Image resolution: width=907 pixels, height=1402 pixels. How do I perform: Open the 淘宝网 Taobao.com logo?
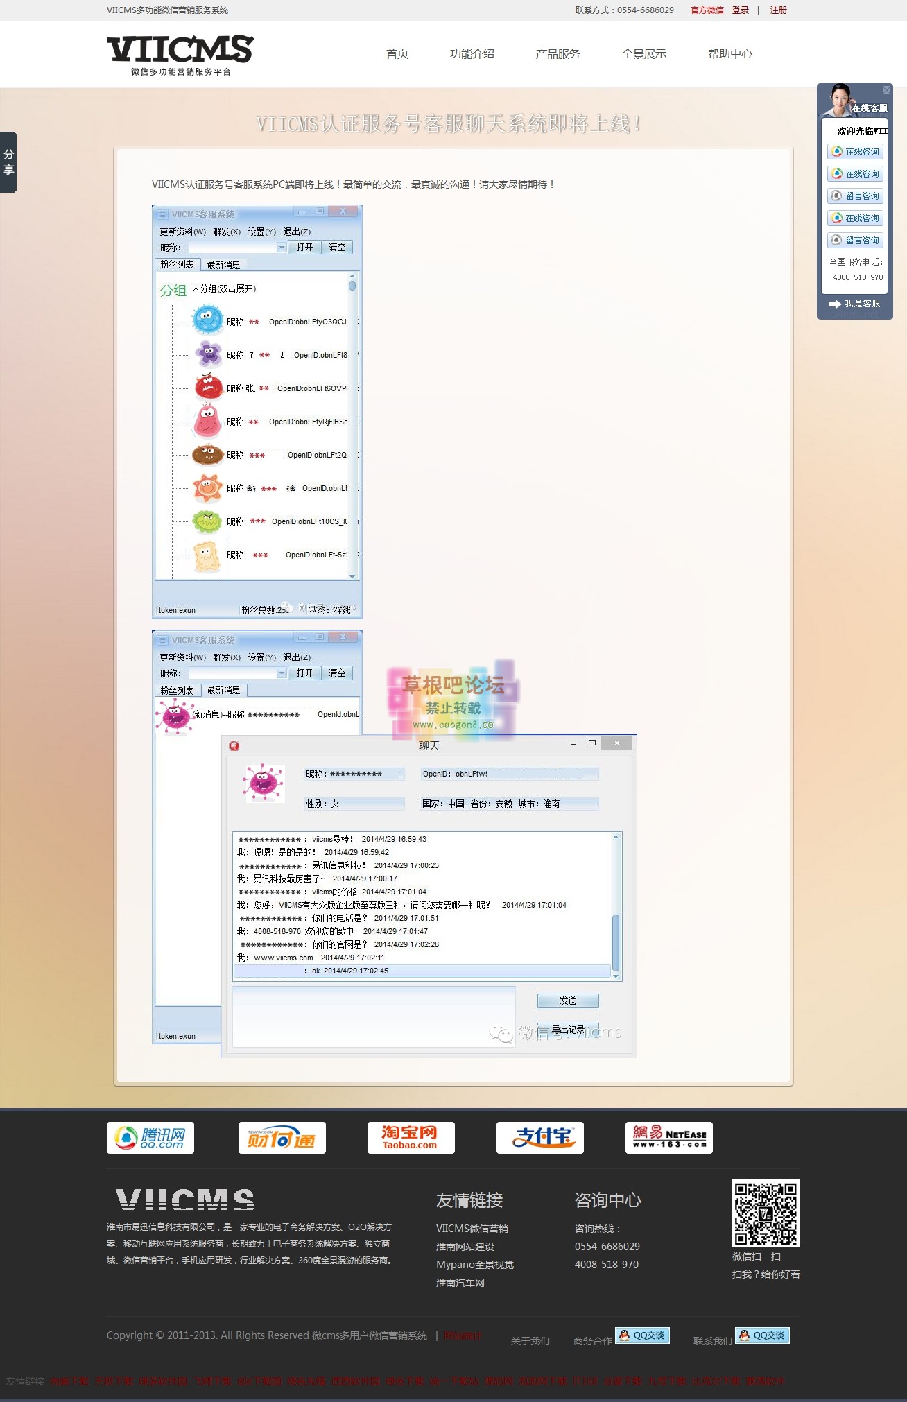tap(411, 1138)
